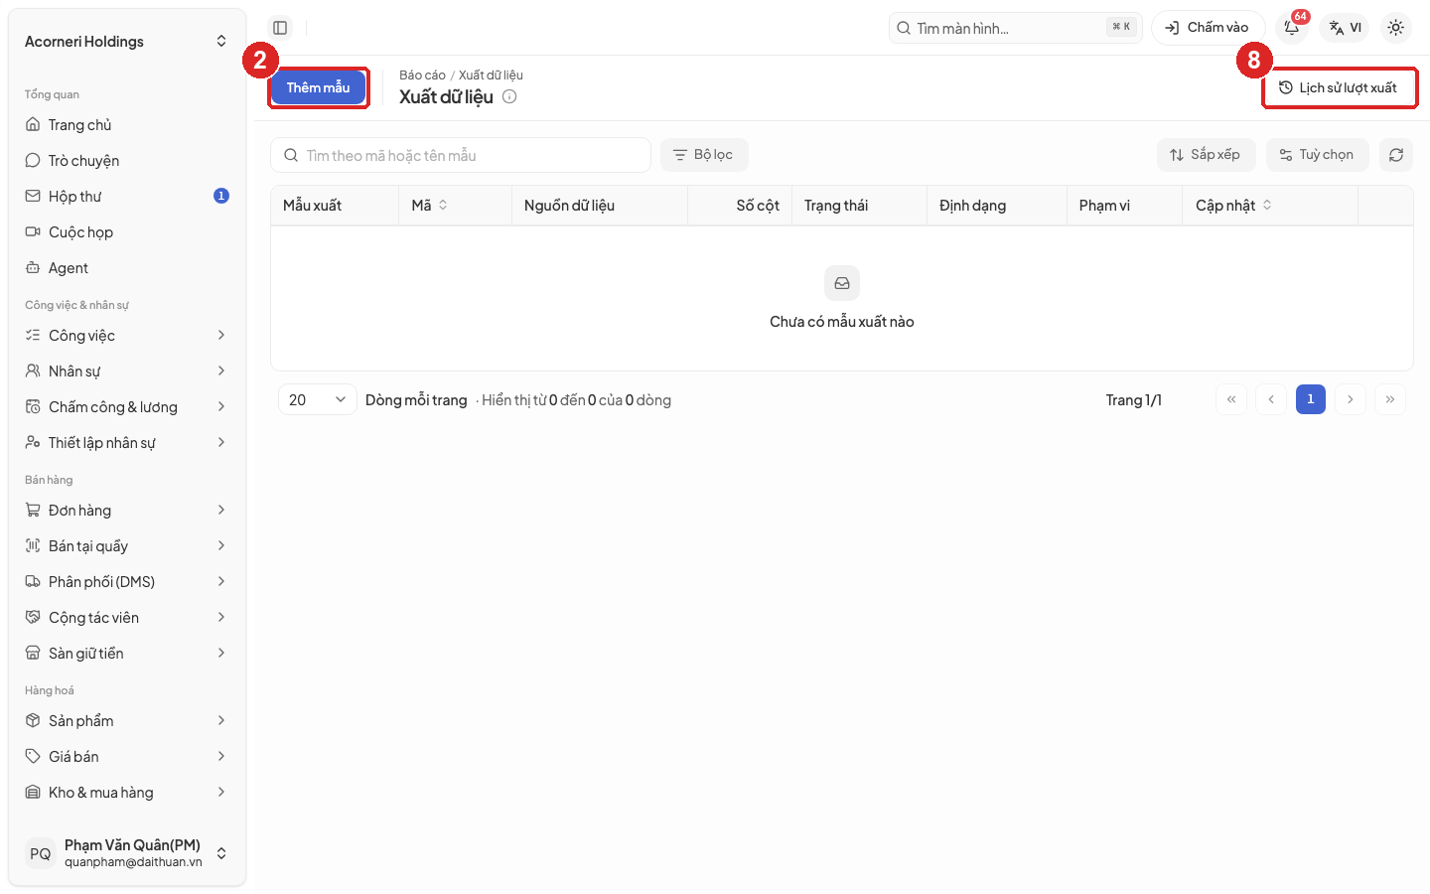Focus the Tìm theo mã hoặc tên mẫu field
This screenshot has height=894, width=1430.
461,155
